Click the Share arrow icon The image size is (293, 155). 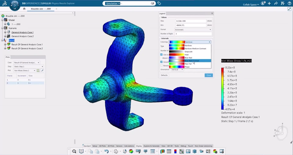point(276,3)
